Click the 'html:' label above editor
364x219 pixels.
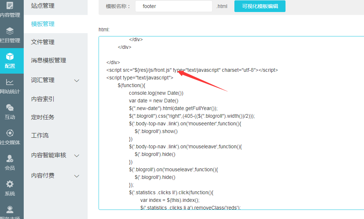coord(104,30)
